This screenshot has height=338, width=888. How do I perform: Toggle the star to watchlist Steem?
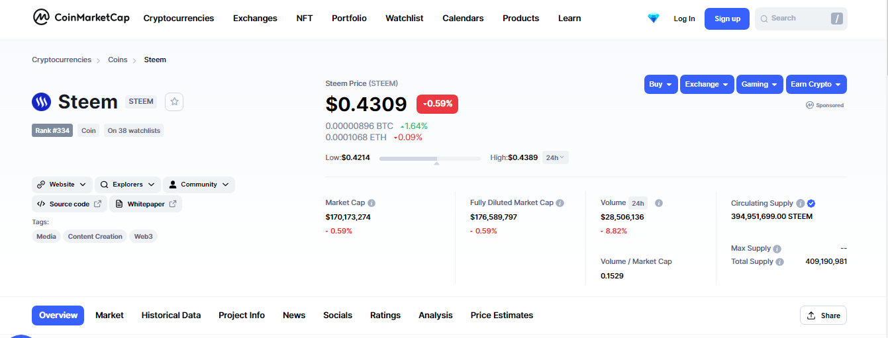click(174, 101)
